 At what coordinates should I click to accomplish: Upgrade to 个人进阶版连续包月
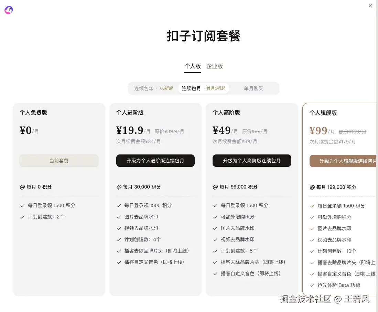click(x=155, y=161)
